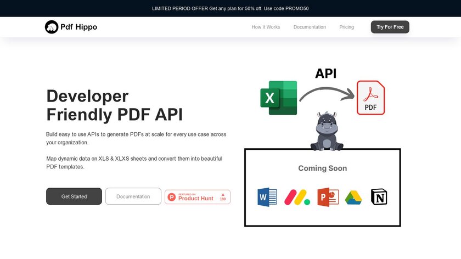Open Documentation in the top navigation
The height and width of the screenshot is (259, 461).
[310, 27]
